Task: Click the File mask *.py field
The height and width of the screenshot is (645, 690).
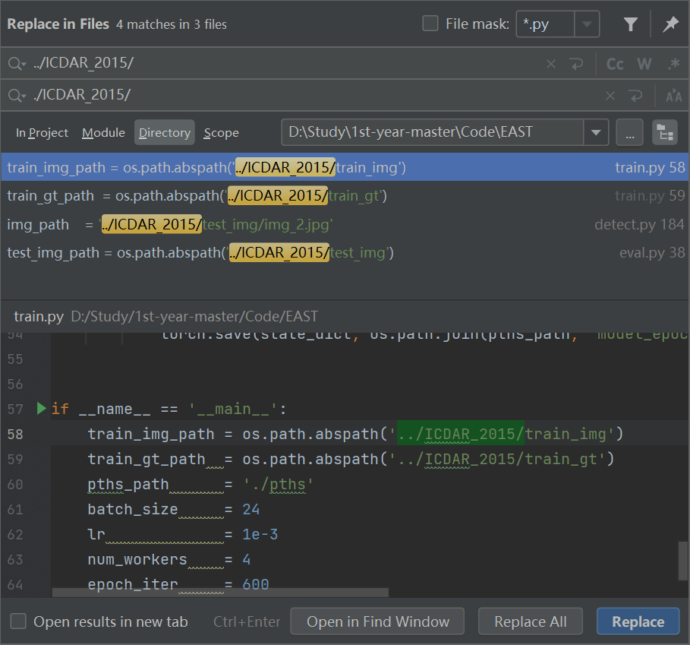Action: (x=545, y=24)
